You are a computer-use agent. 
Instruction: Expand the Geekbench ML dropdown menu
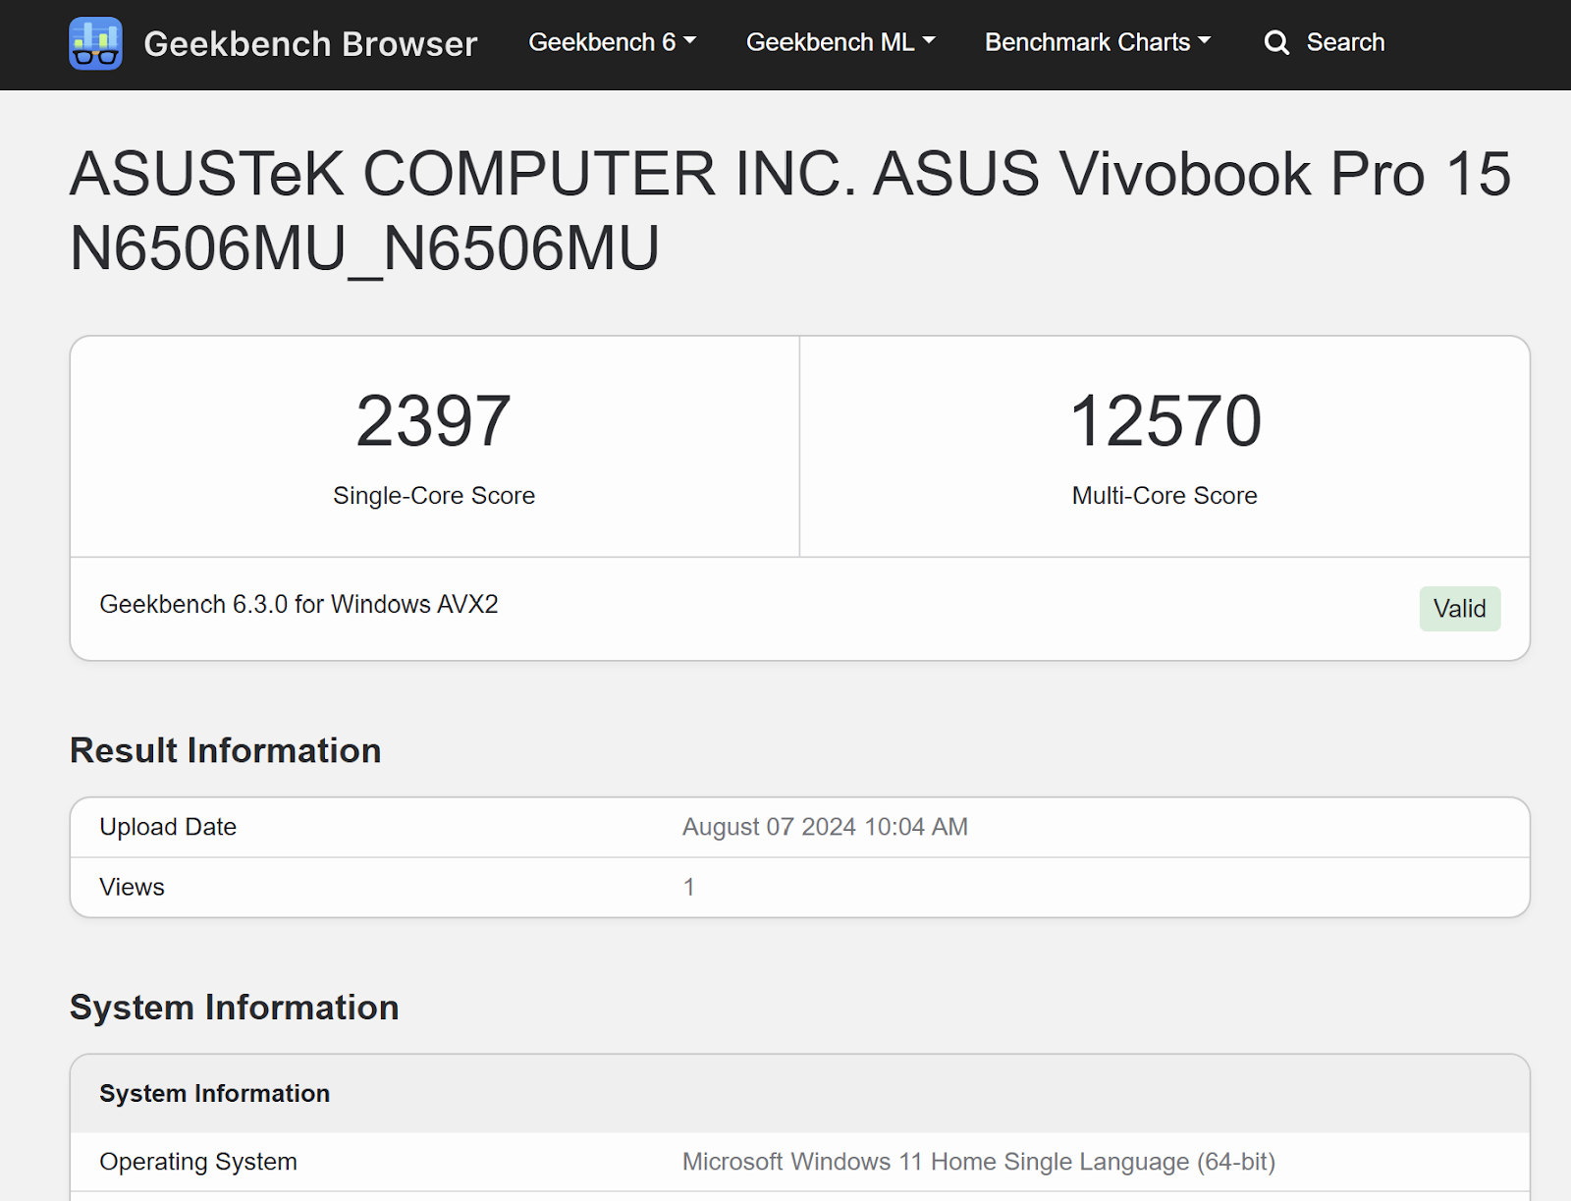(x=840, y=42)
